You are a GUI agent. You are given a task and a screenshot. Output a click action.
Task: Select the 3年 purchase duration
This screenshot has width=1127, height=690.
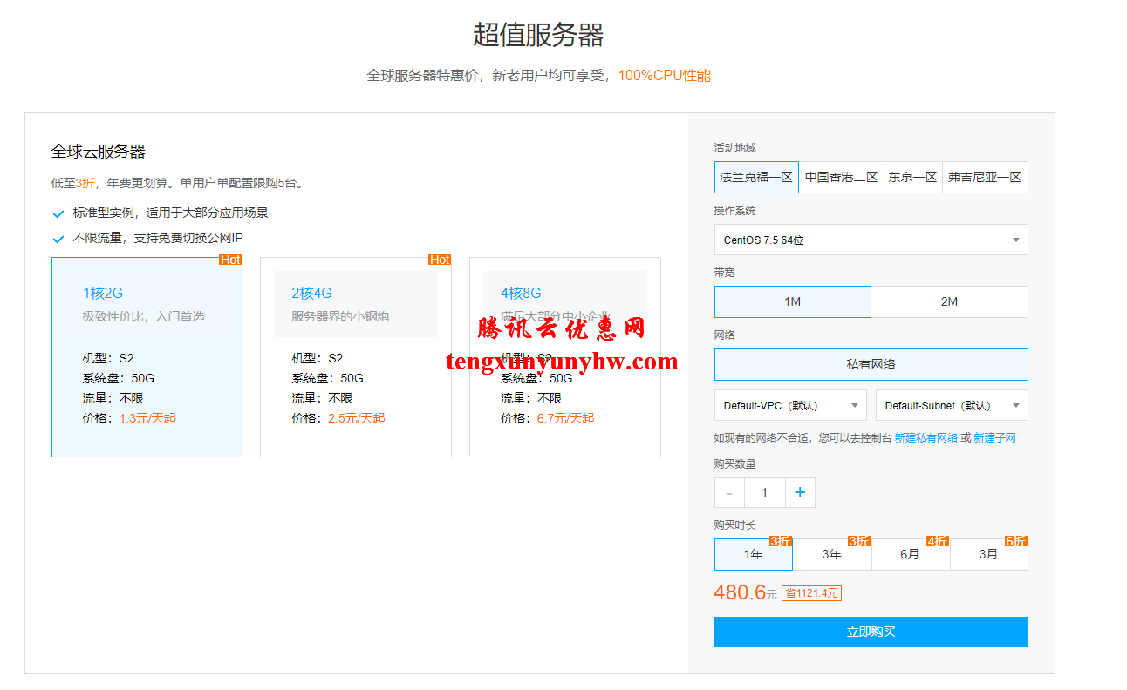coord(832,554)
